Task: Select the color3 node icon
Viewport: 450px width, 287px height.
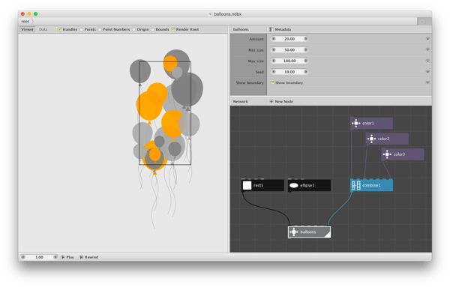Action: click(387, 154)
